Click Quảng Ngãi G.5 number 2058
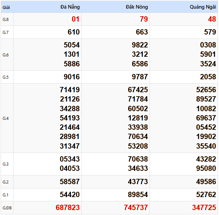The width and height of the screenshot is (219, 215). (x=208, y=77)
